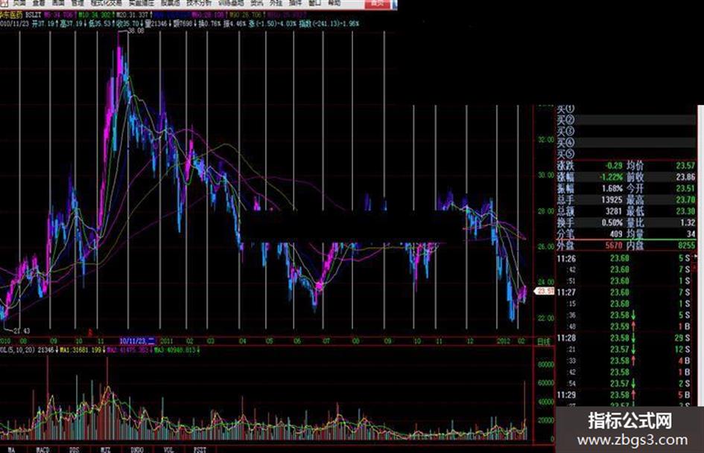
Task: Select the 买① bid row
Action: coord(626,109)
